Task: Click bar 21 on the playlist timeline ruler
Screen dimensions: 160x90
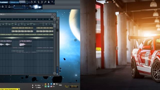Action: point(24,19)
